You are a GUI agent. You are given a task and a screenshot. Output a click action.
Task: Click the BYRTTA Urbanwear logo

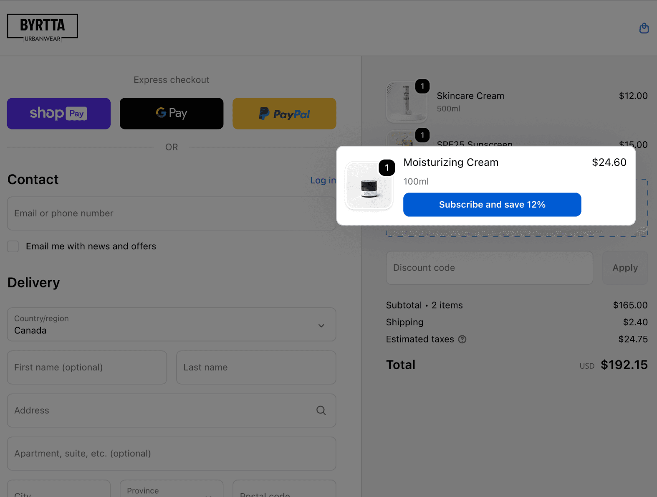click(42, 28)
